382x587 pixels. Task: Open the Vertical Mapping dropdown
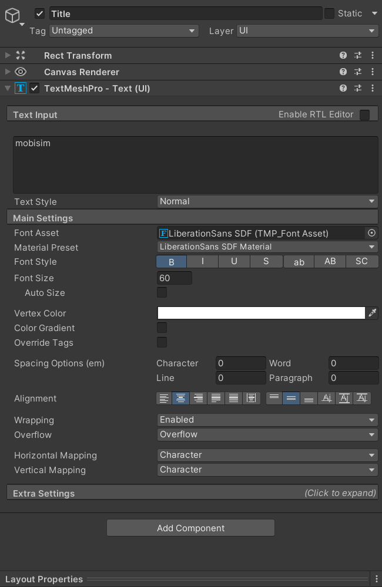click(x=267, y=470)
